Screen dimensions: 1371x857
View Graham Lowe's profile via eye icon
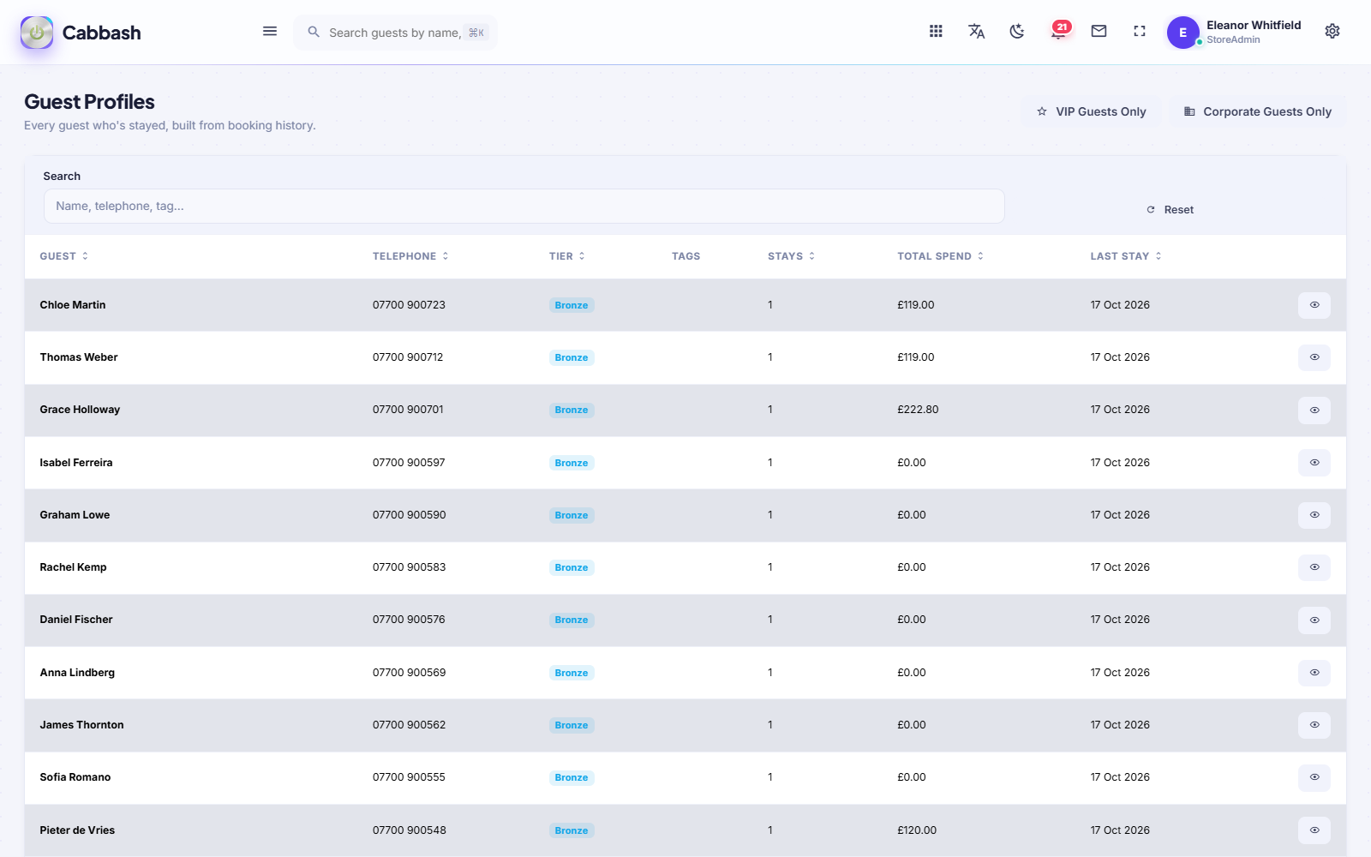click(x=1314, y=515)
